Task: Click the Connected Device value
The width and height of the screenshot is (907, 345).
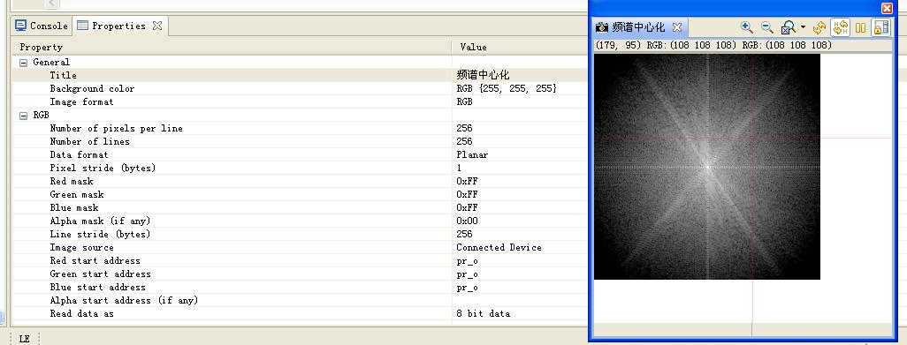Action: pos(499,247)
